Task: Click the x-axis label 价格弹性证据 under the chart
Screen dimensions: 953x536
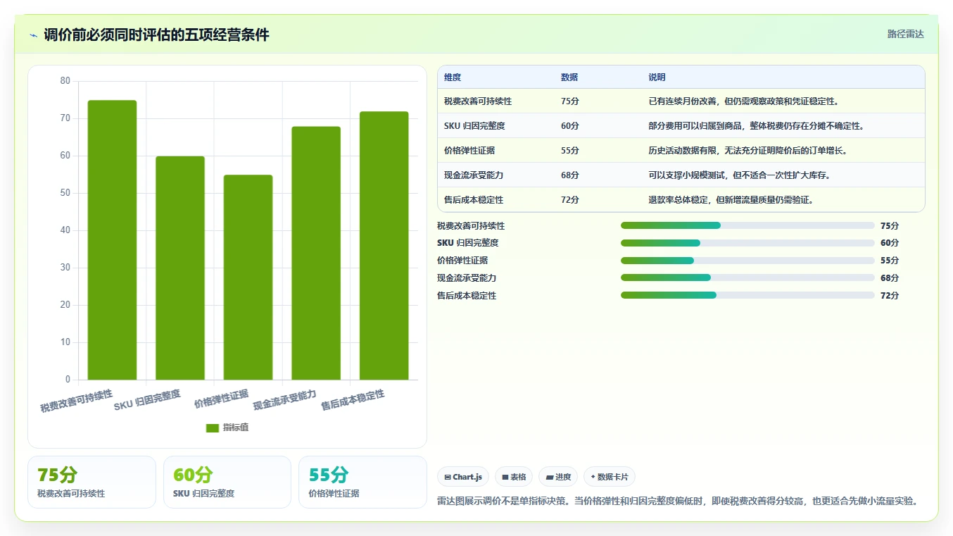Action: [221, 399]
